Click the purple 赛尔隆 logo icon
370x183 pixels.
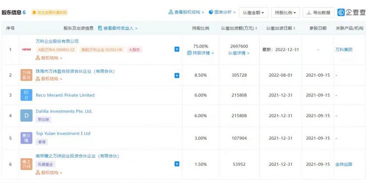click(x=26, y=138)
